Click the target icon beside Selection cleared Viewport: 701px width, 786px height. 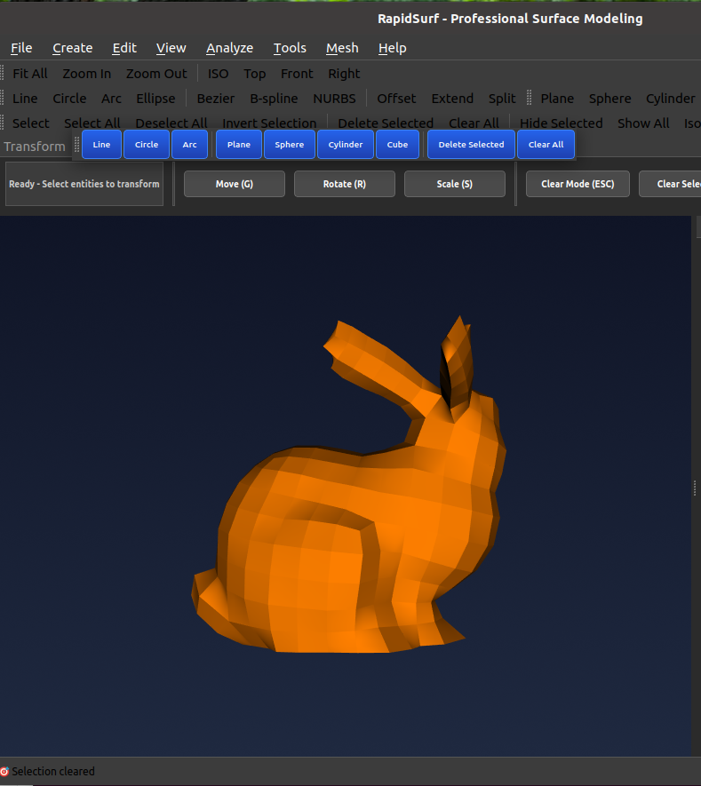[x=4, y=772]
